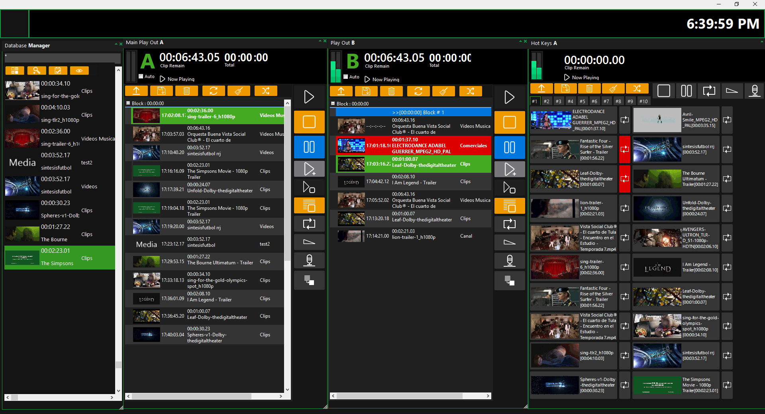Click the save playlist icon in Play Out A
The width and height of the screenshot is (765, 414).
click(161, 91)
